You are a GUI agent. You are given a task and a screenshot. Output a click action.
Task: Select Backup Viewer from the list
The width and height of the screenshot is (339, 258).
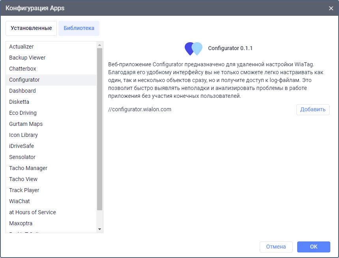pos(27,58)
